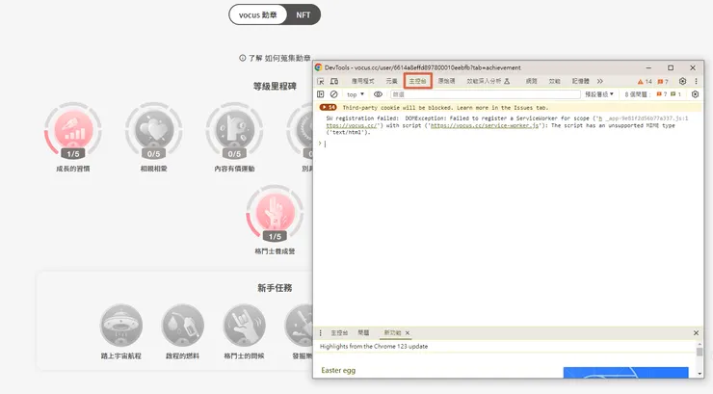
Task: Click the console filter input field
Action: (486, 94)
